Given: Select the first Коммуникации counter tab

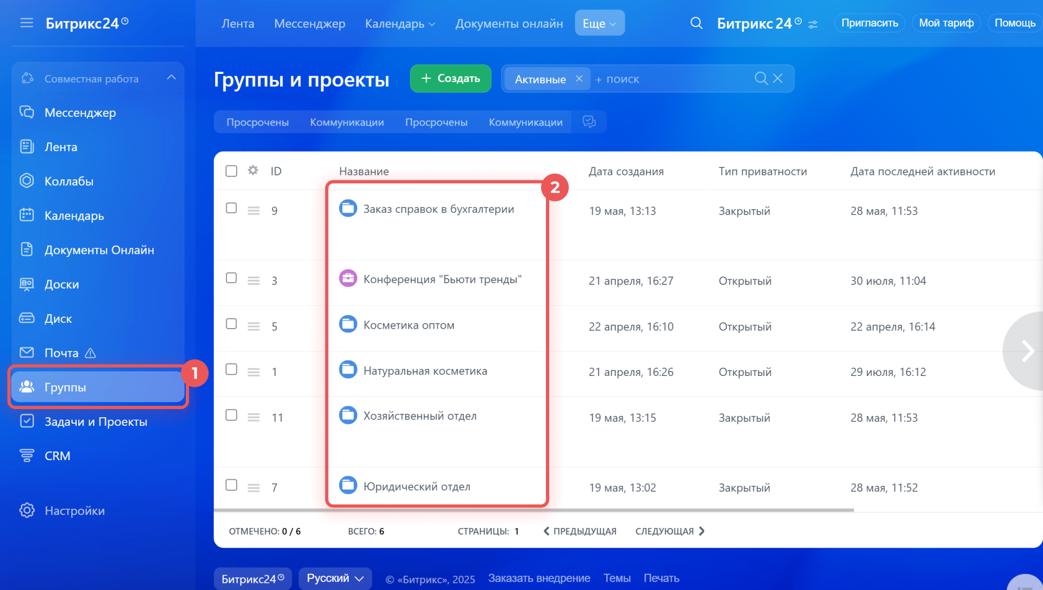Looking at the screenshot, I should (347, 122).
